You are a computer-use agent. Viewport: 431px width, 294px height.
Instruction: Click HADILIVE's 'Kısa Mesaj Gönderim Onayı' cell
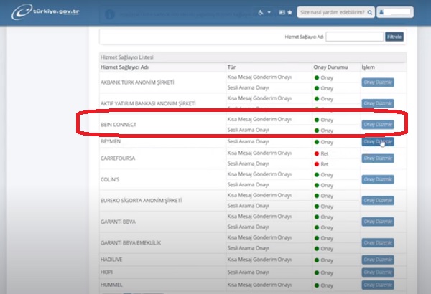[259, 260]
